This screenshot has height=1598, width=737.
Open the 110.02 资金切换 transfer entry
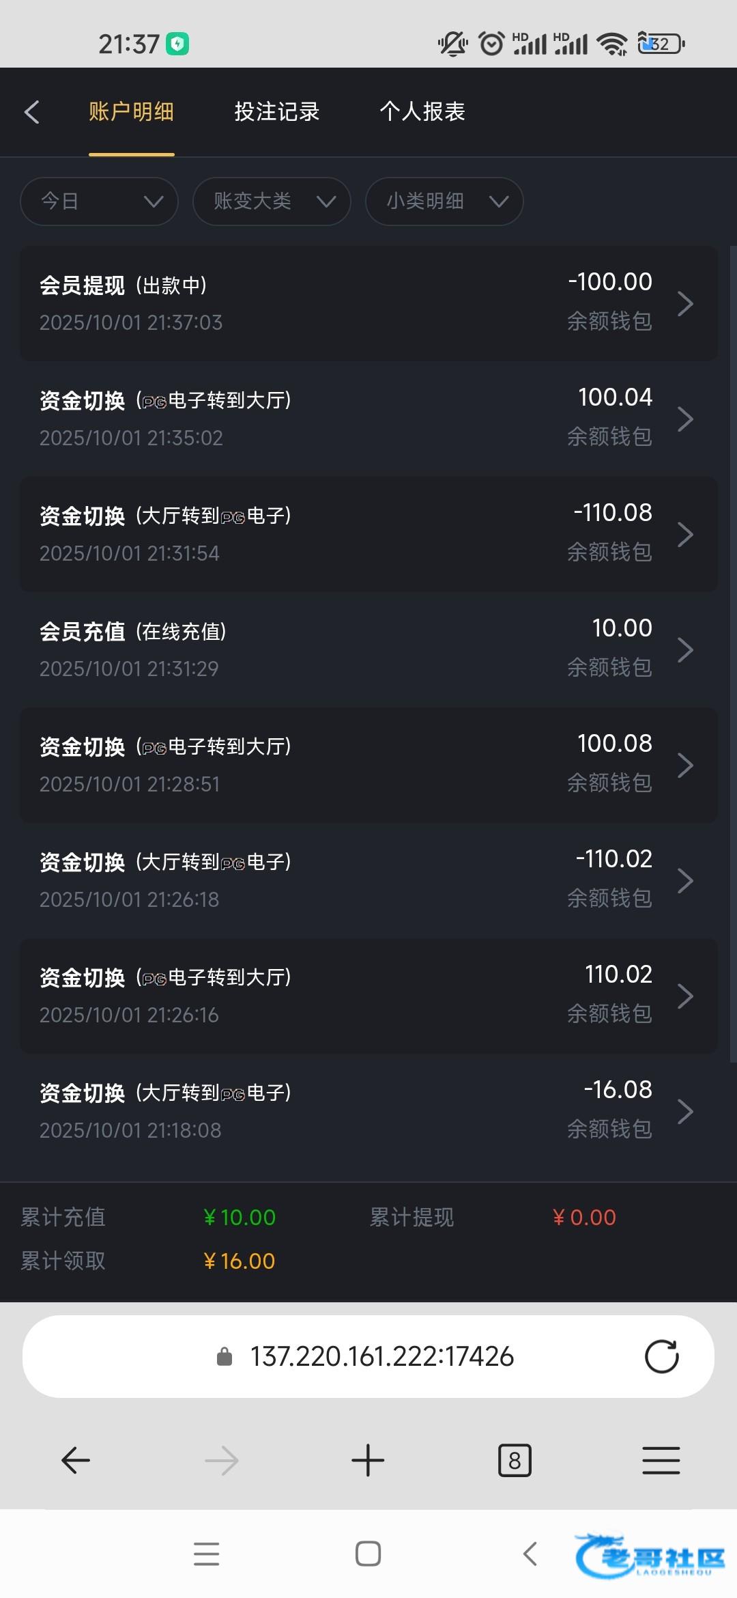[369, 996]
